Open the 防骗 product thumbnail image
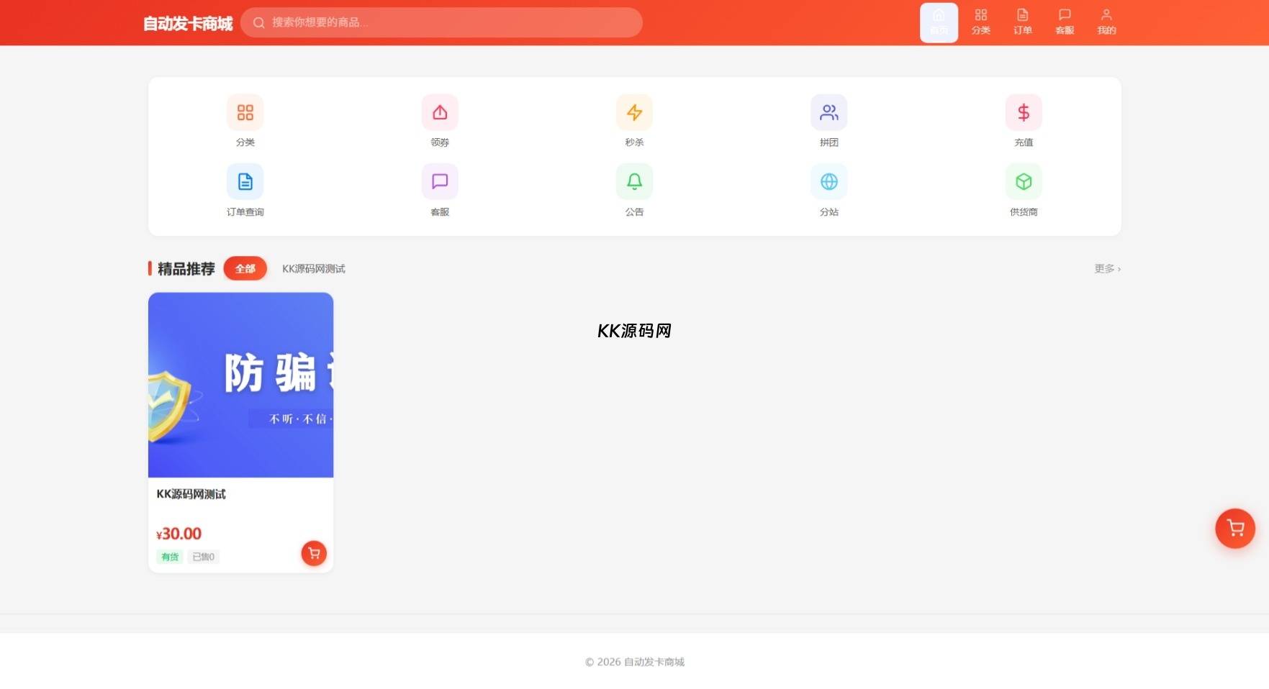Viewport: 1269px width, 689px height. tap(240, 385)
